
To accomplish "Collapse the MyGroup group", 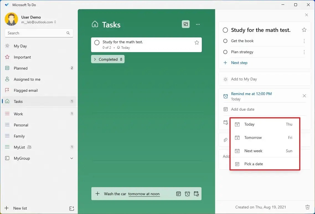I will [x=72, y=158].
